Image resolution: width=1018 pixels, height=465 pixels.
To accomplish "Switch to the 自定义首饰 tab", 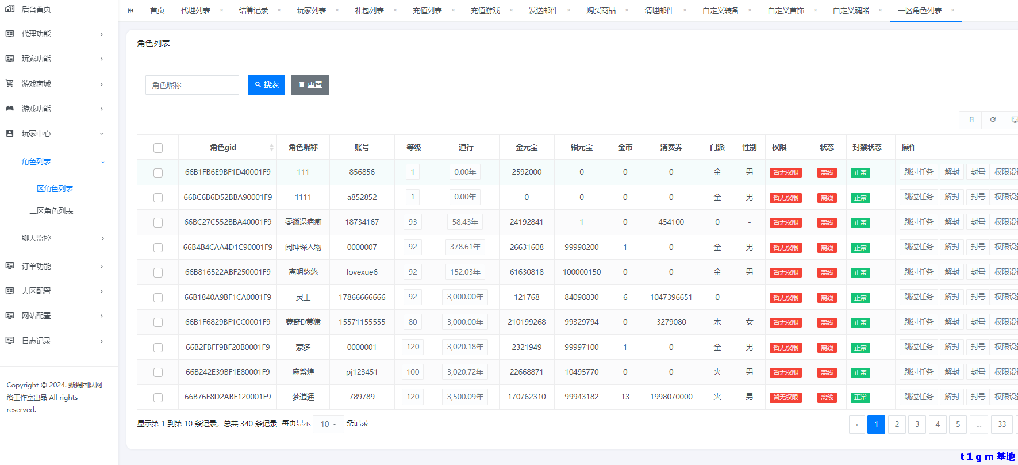I will click(x=786, y=10).
